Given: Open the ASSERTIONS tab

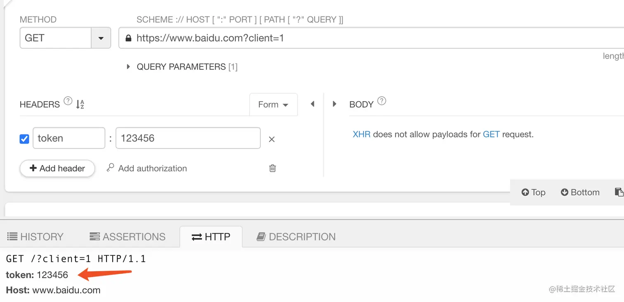Looking at the screenshot, I should tap(128, 237).
